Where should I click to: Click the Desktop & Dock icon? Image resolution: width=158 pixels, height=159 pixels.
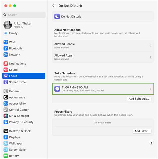point(6,131)
